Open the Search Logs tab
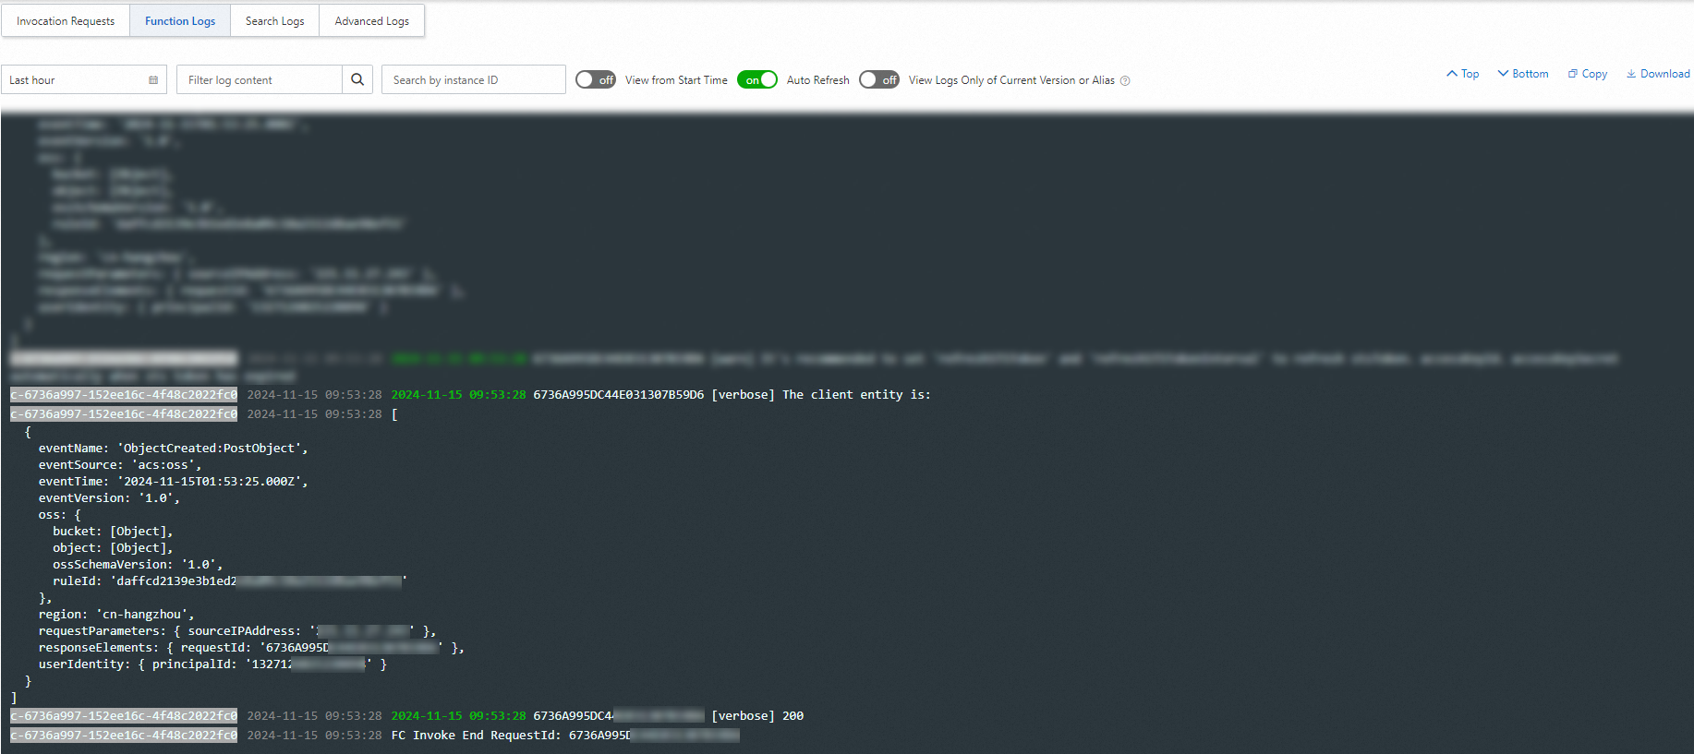This screenshot has width=1694, height=754. (x=274, y=21)
